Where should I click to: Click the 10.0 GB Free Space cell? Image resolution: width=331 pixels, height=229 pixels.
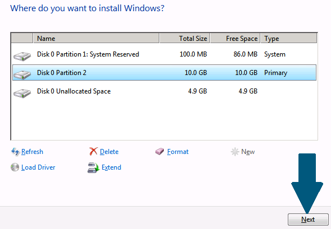click(x=246, y=73)
